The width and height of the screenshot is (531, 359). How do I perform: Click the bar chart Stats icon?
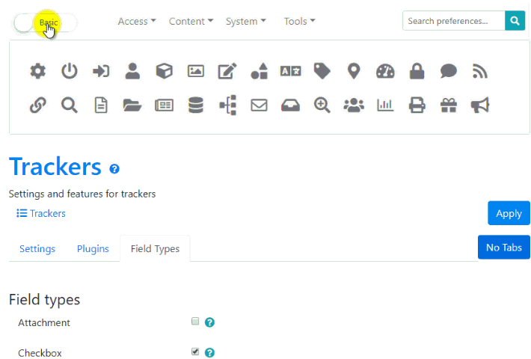pyautogui.click(x=385, y=105)
